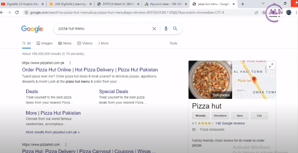Screen dimensions: 298x153
Task: Open three-dot options for pizzahut.com.pk result
Action: pyautogui.click(x=70, y=63)
